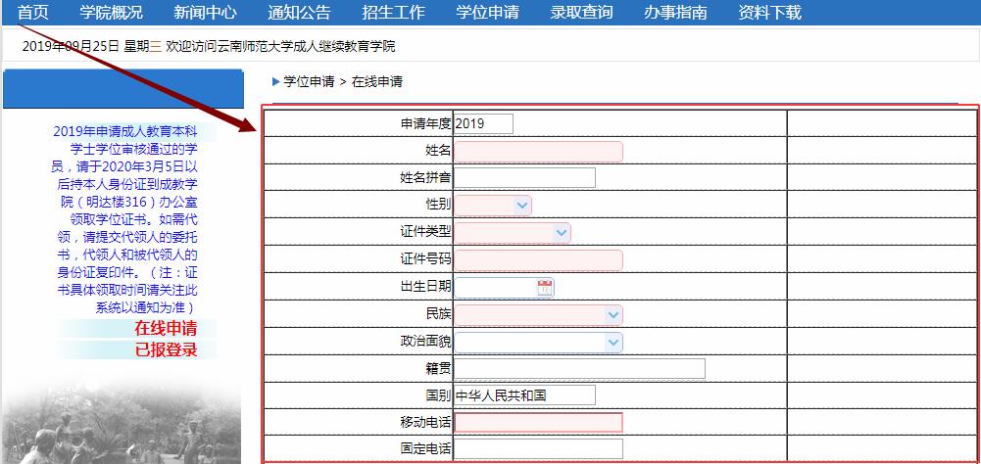This screenshot has width=981, height=464.
Task: Click the 证件号码 ID number field
Action: pyautogui.click(x=539, y=260)
